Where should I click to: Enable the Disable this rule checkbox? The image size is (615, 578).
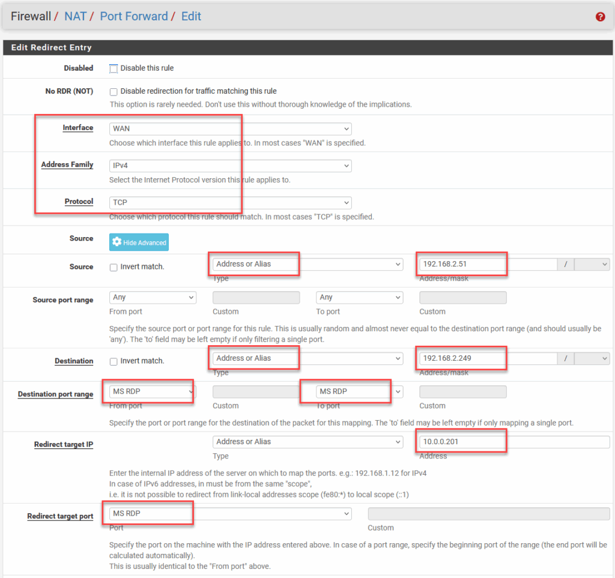tap(114, 68)
